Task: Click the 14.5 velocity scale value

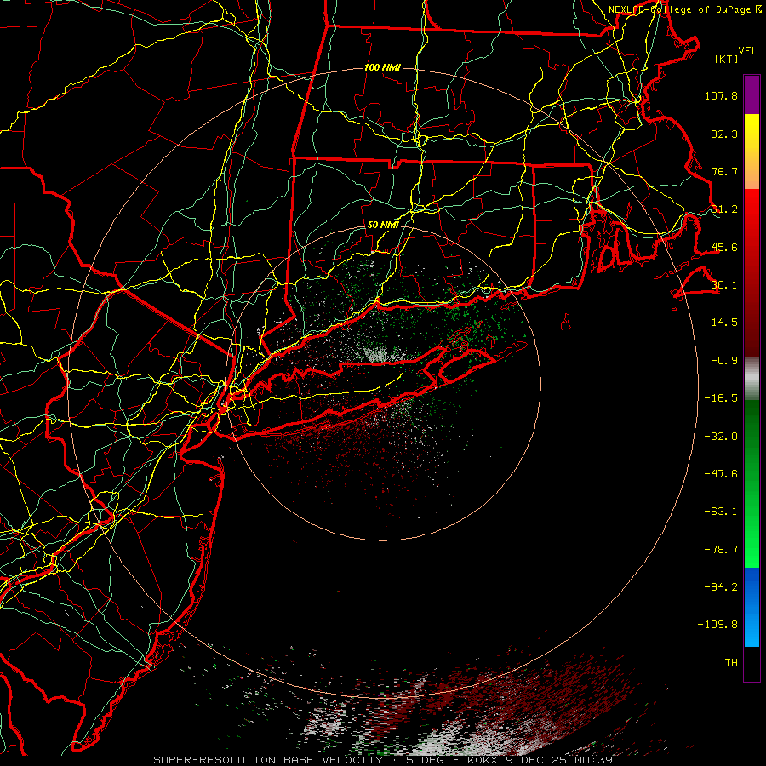Action: (x=724, y=323)
